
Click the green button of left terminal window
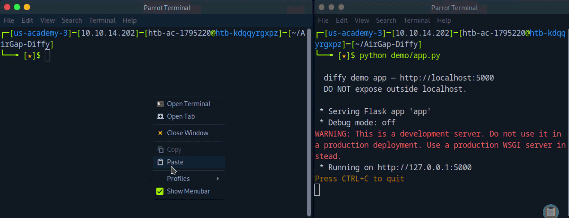(17, 7)
